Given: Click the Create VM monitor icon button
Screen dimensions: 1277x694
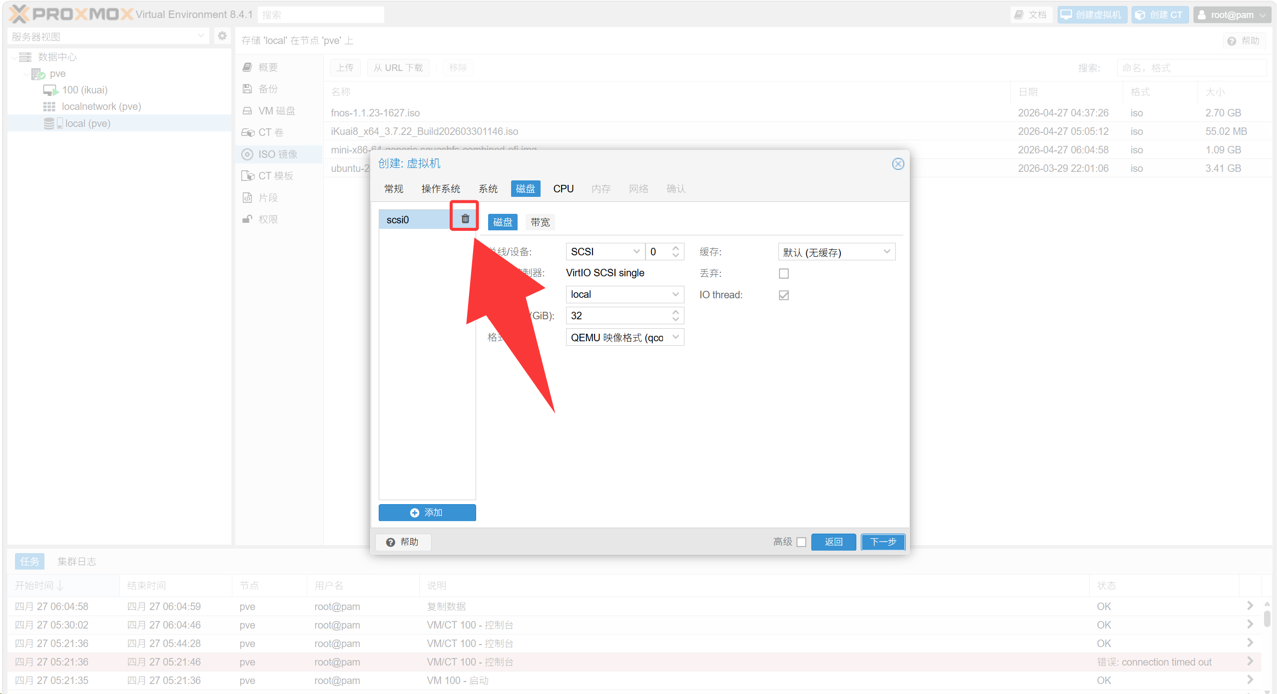Looking at the screenshot, I should [1092, 14].
